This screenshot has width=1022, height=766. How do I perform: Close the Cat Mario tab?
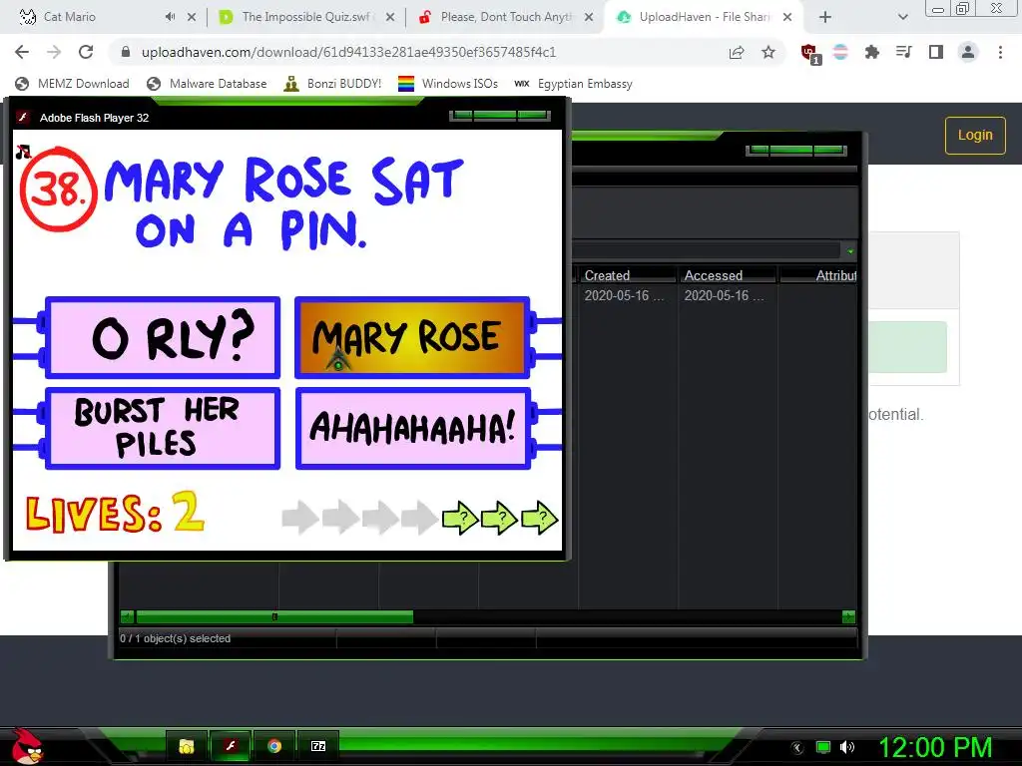click(x=192, y=18)
